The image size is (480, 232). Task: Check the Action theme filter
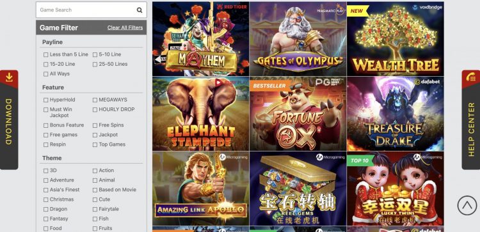[x=95, y=171]
